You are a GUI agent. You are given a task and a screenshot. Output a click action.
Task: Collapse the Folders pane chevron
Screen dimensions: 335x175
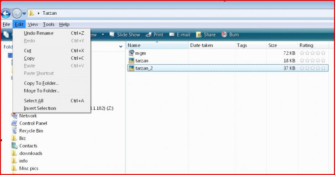pyautogui.click(x=121, y=46)
